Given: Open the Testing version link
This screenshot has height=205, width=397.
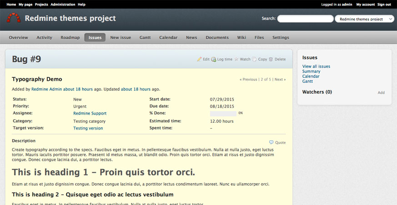Looking at the screenshot, I should coord(88,128).
